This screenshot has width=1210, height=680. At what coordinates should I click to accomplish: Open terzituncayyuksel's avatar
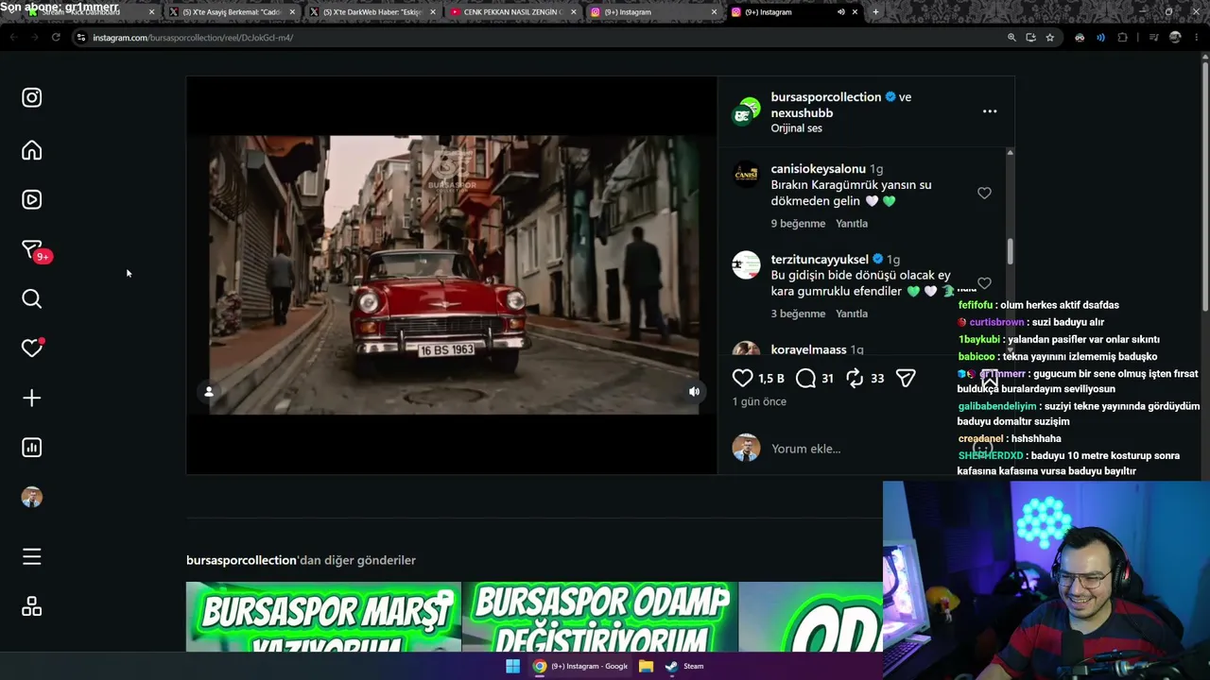click(x=746, y=265)
